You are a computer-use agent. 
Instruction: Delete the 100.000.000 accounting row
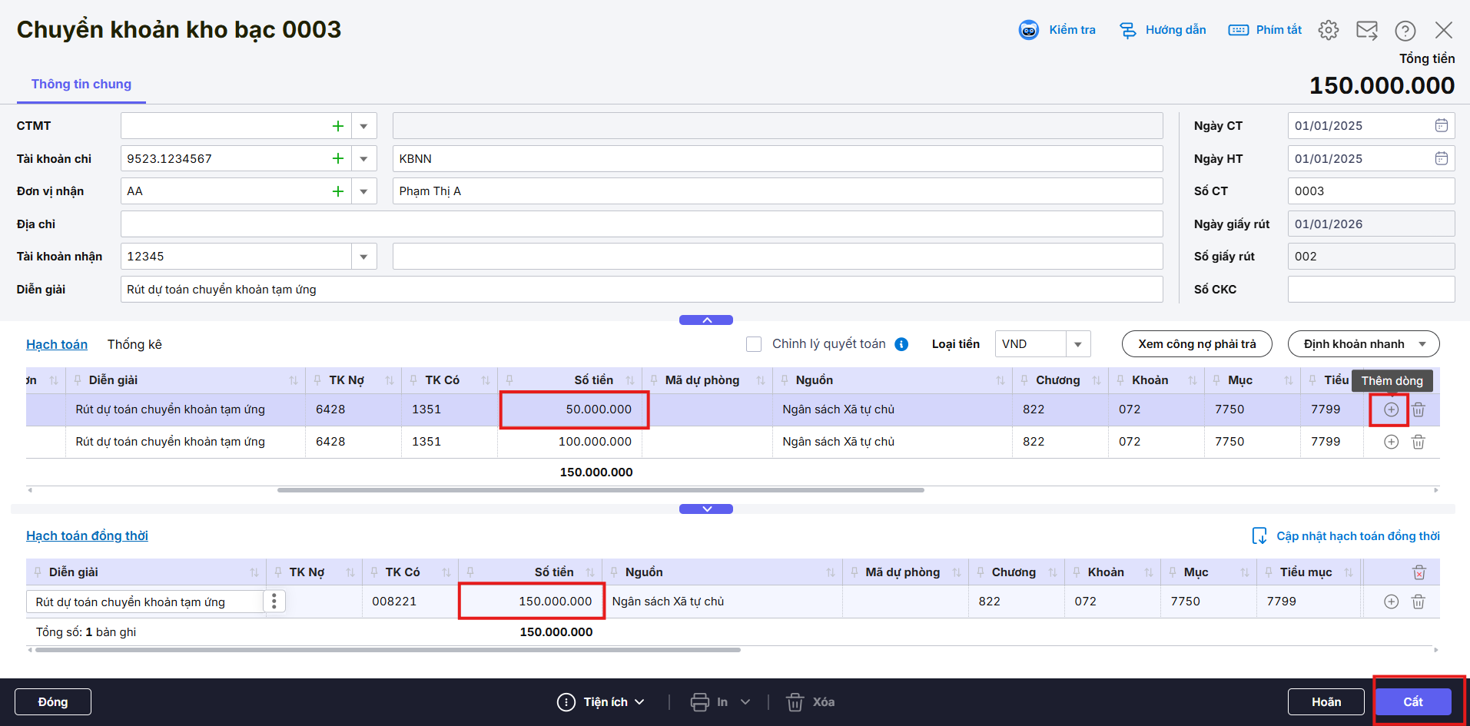point(1419,442)
